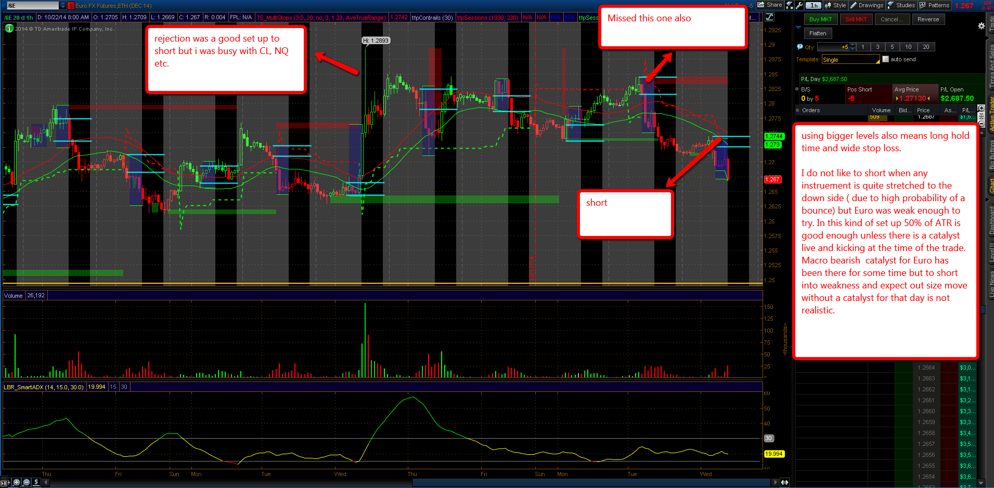Set quantity preset to 3

(877, 47)
